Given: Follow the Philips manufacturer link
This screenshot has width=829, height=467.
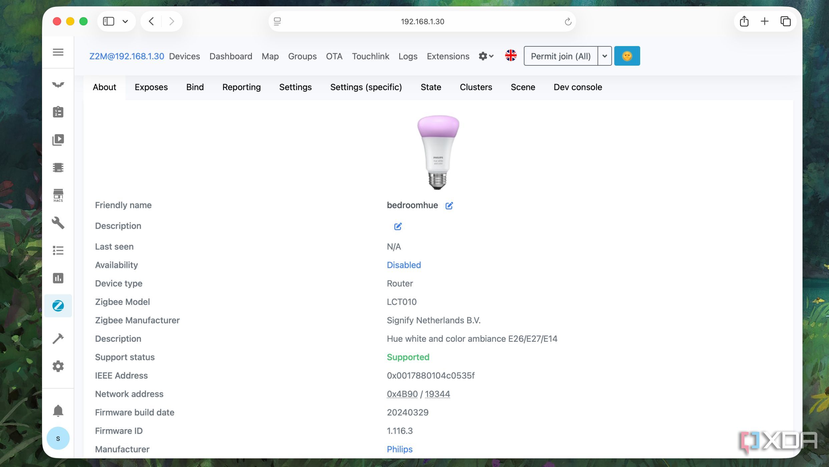Looking at the screenshot, I should tap(399, 449).
